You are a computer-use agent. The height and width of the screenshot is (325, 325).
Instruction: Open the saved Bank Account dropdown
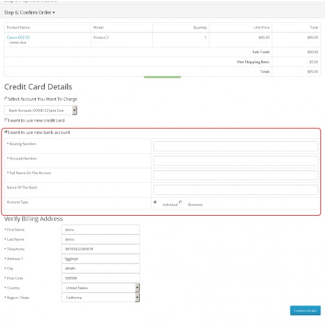coord(40,110)
